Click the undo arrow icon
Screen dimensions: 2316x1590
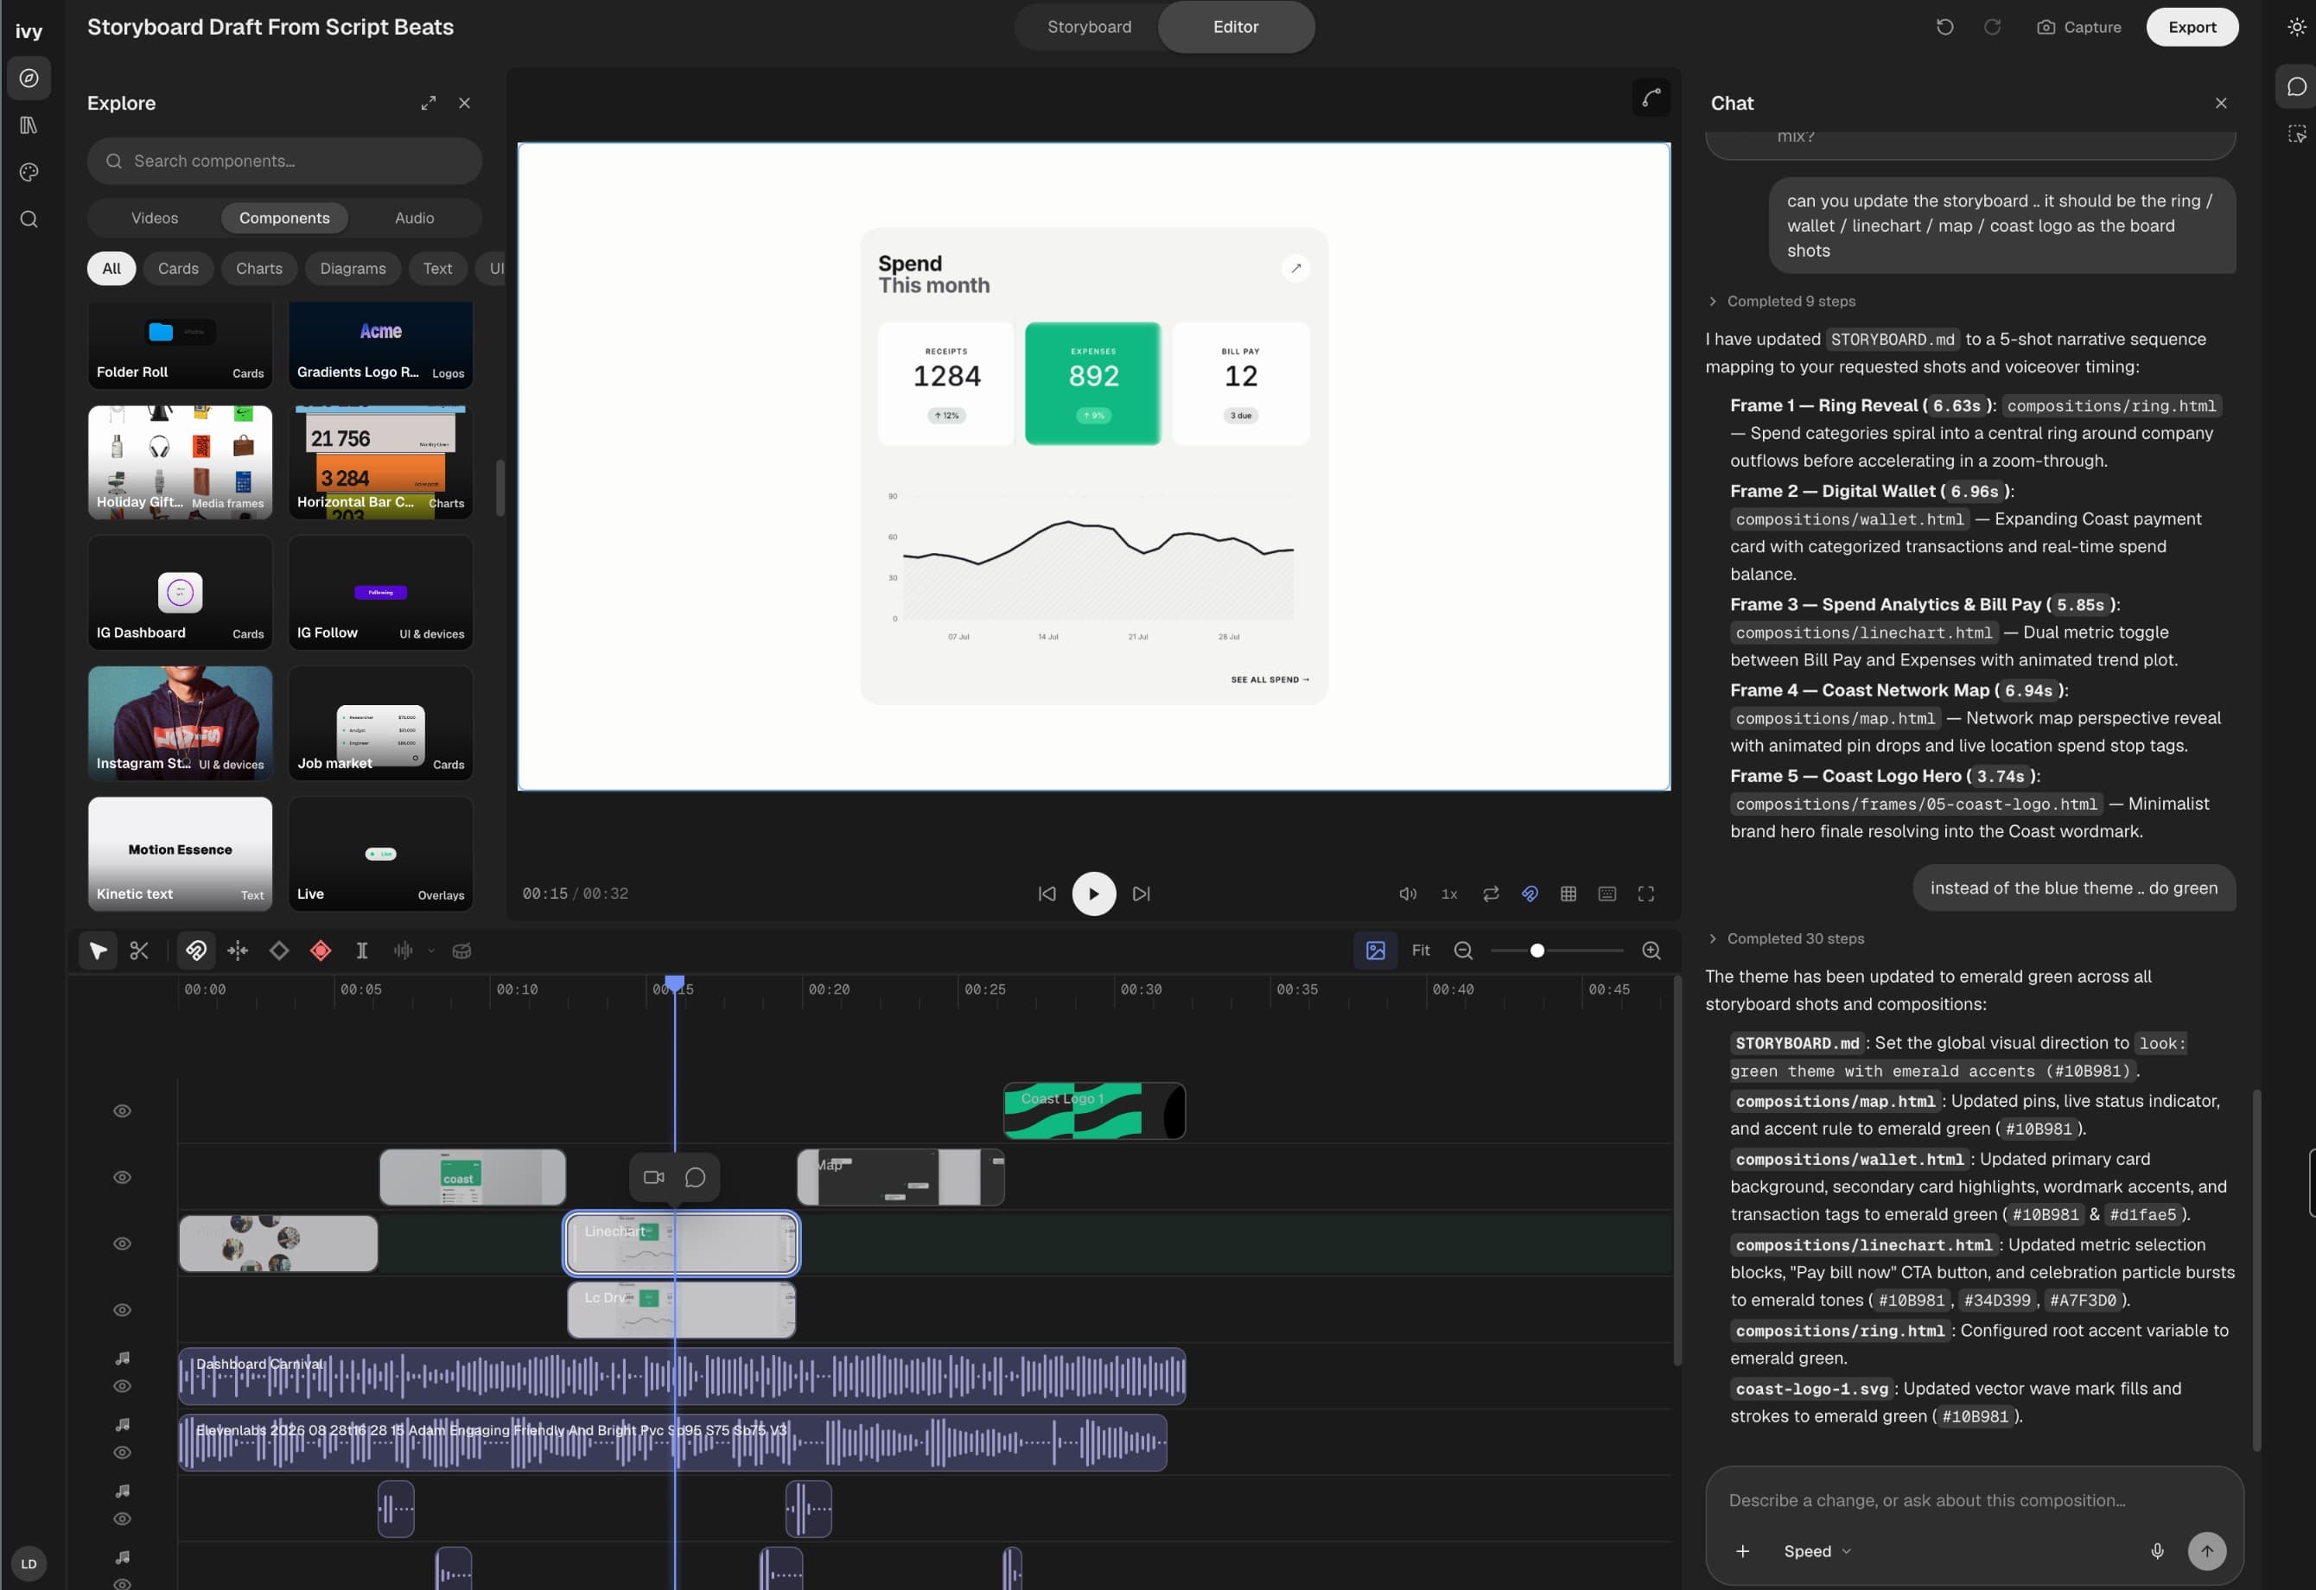(1944, 27)
